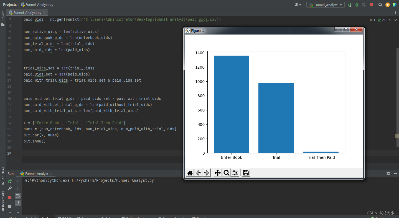Click the matplotlib Forward to next view arrow
The width and height of the screenshot is (399, 218).
click(206, 173)
